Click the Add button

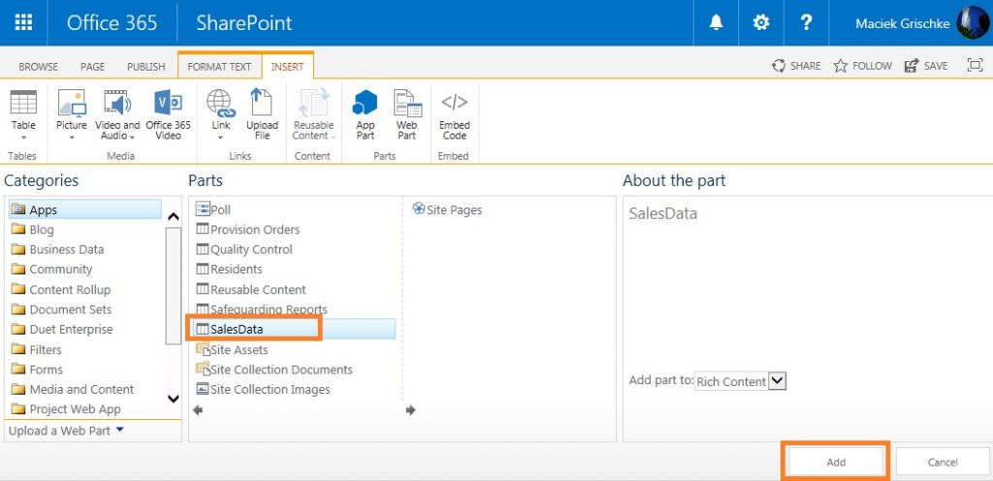pos(836,462)
